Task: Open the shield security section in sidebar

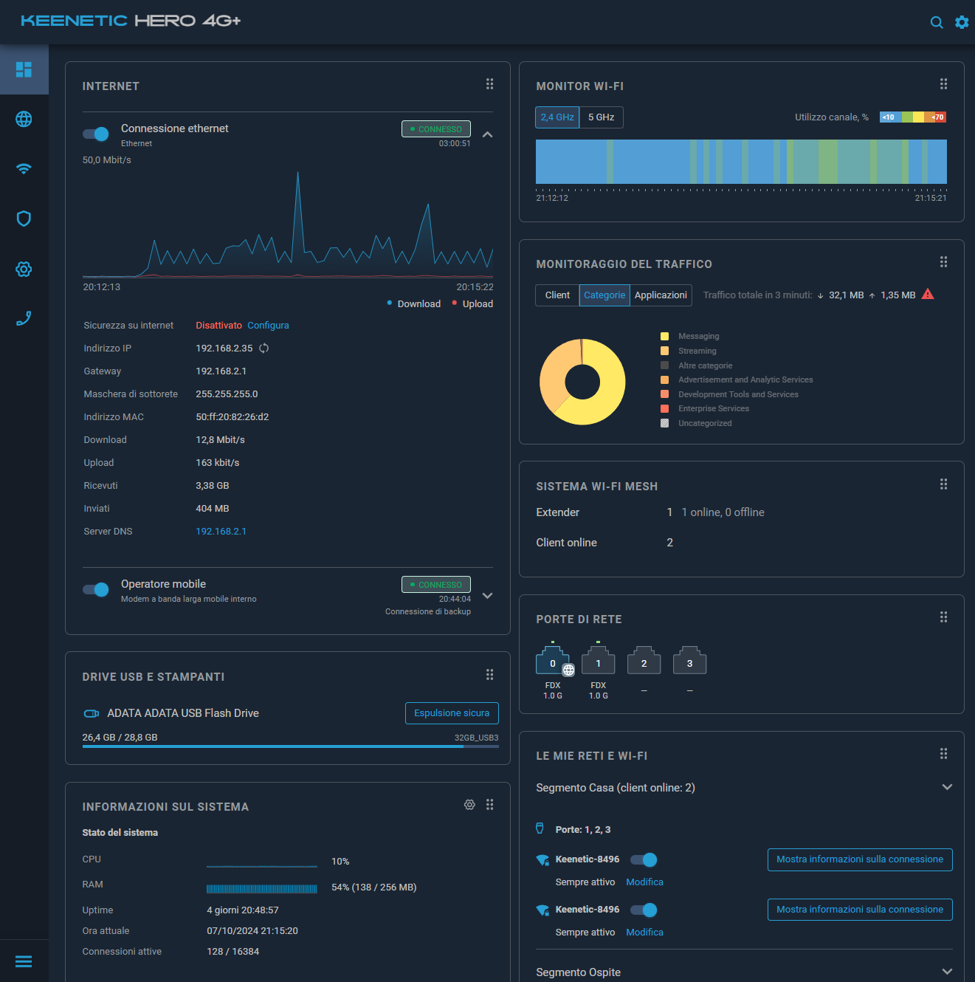Action: point(24,219)
